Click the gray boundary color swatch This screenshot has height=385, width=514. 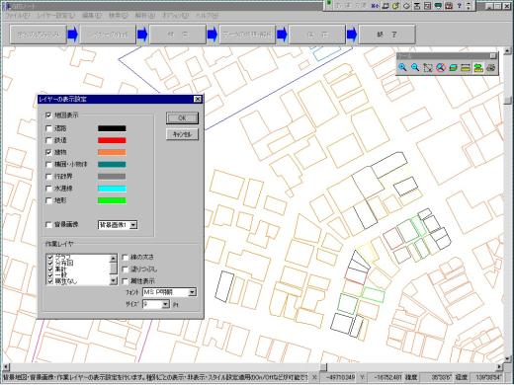coord(112,177)
